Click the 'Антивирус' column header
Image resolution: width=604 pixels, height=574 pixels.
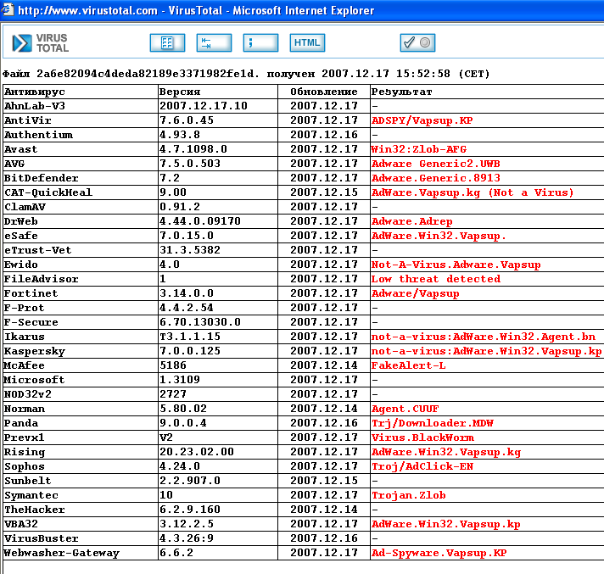tap(34, 92)
